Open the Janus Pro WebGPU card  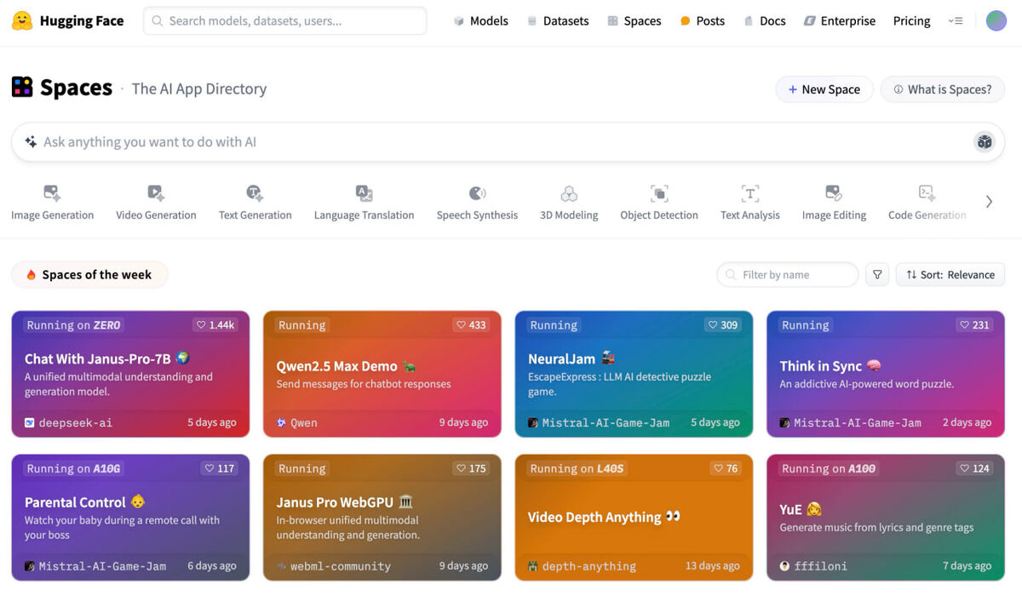(382, 518)
